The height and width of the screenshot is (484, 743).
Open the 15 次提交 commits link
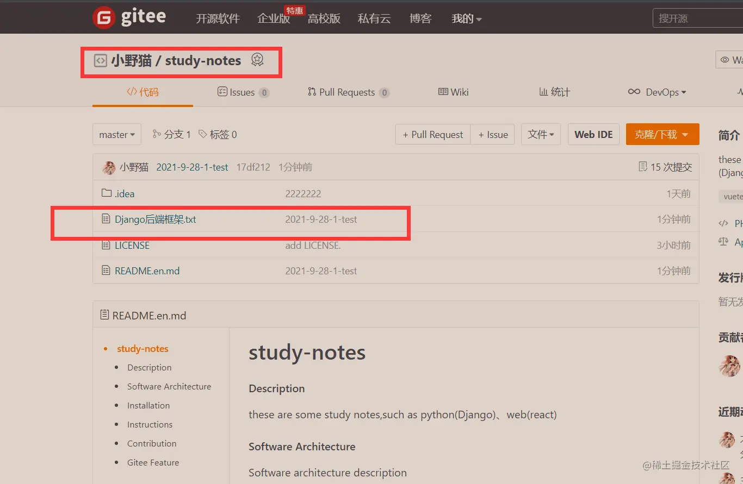[x=671, y=167]
